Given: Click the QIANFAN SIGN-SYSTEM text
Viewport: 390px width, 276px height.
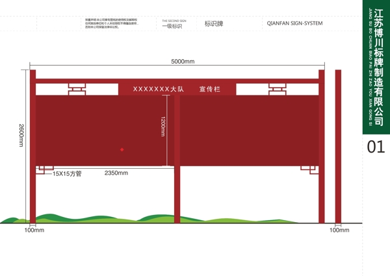Looking at the screenshot, I should coord(294,24).
